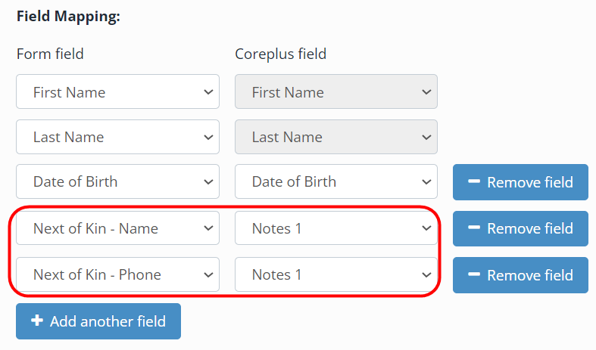Image resolution: width=596 pixels, height=350 pixels.
Task: Click the chevron arrow on Last Name Coreplus field
Action: click(426, 137)
